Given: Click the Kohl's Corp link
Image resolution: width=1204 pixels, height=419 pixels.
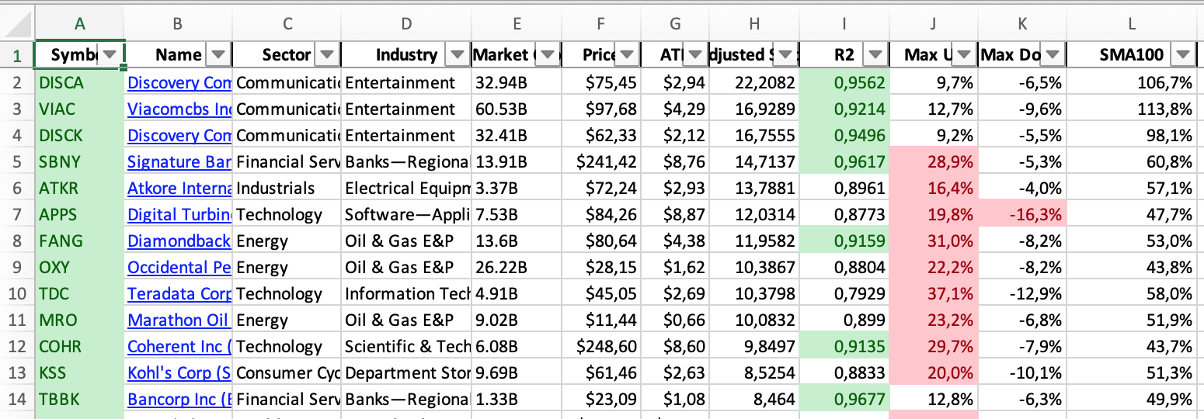Looking at the screenshot, I should click(x=179, y=373).
